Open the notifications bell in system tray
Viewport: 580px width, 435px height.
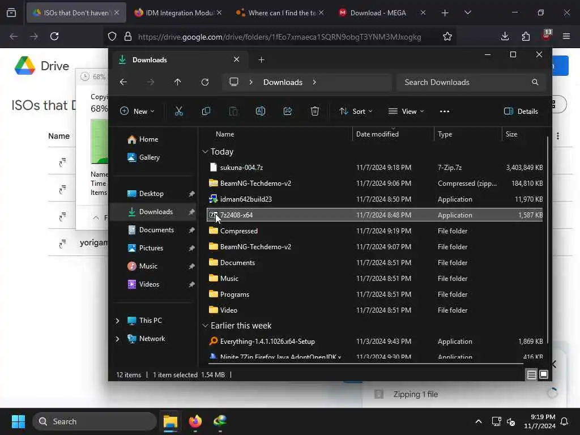[565, 421]
